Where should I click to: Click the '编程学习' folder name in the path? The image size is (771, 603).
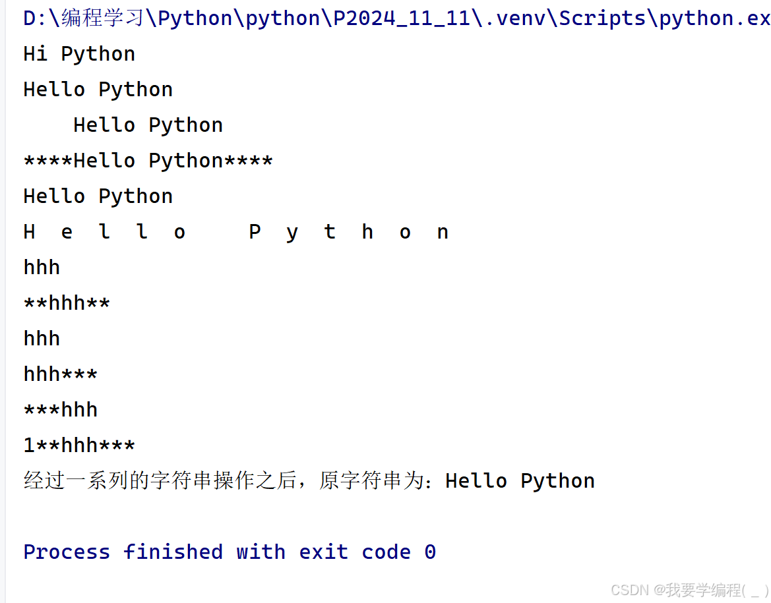[103, 18]
